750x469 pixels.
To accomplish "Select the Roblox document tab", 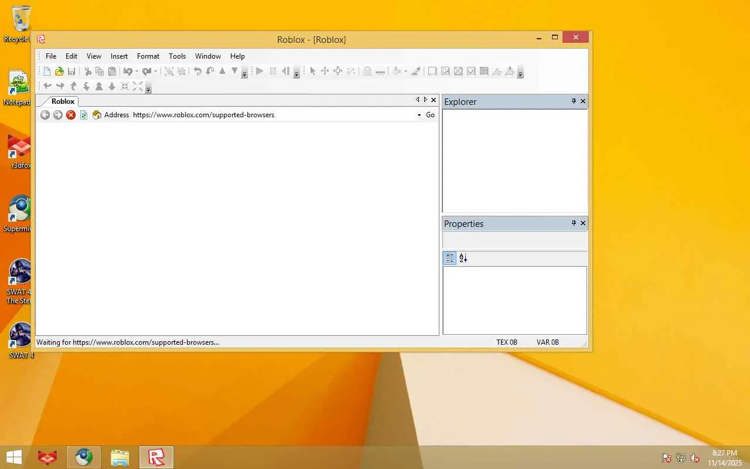I will click(63, 101).
